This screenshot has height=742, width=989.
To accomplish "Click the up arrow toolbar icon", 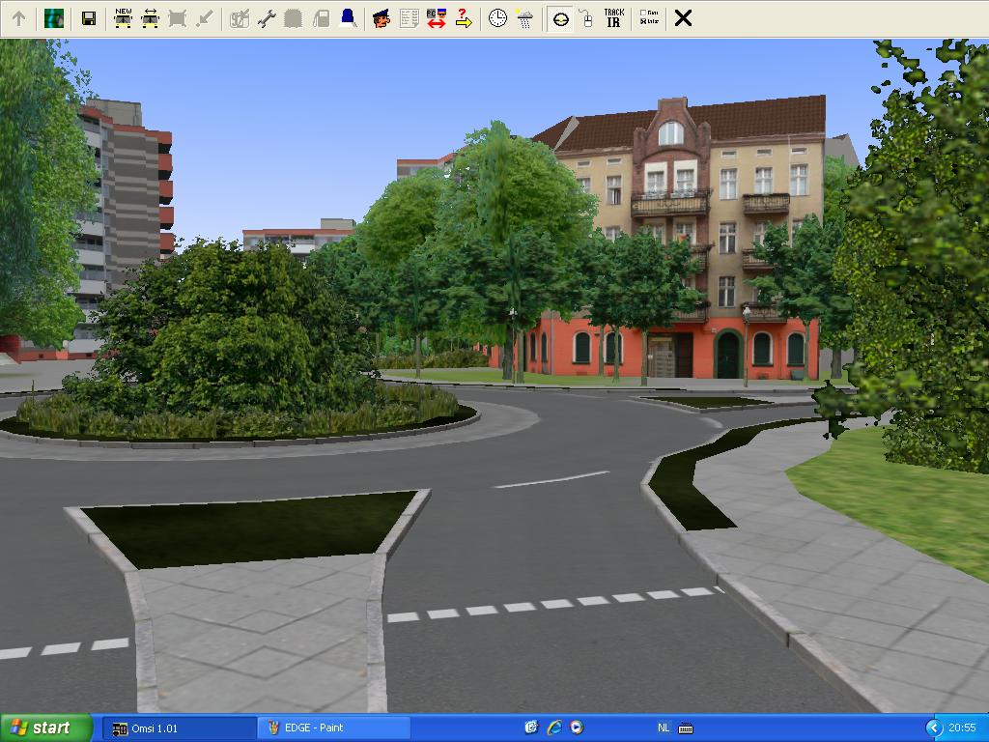I will pyautogui.click(x=18, y=17).
